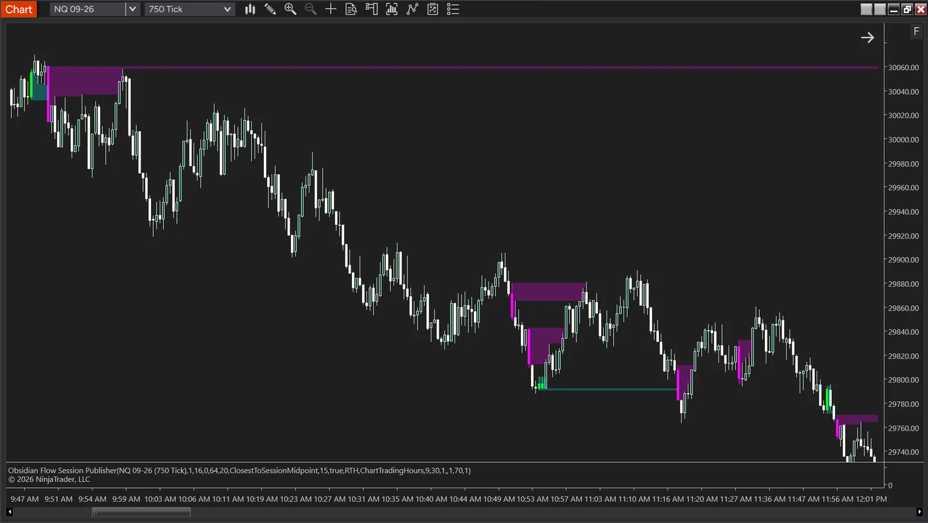This screenshot has height=523, width=928.
Task: Restore down the chart window
Action: point(907,9)
